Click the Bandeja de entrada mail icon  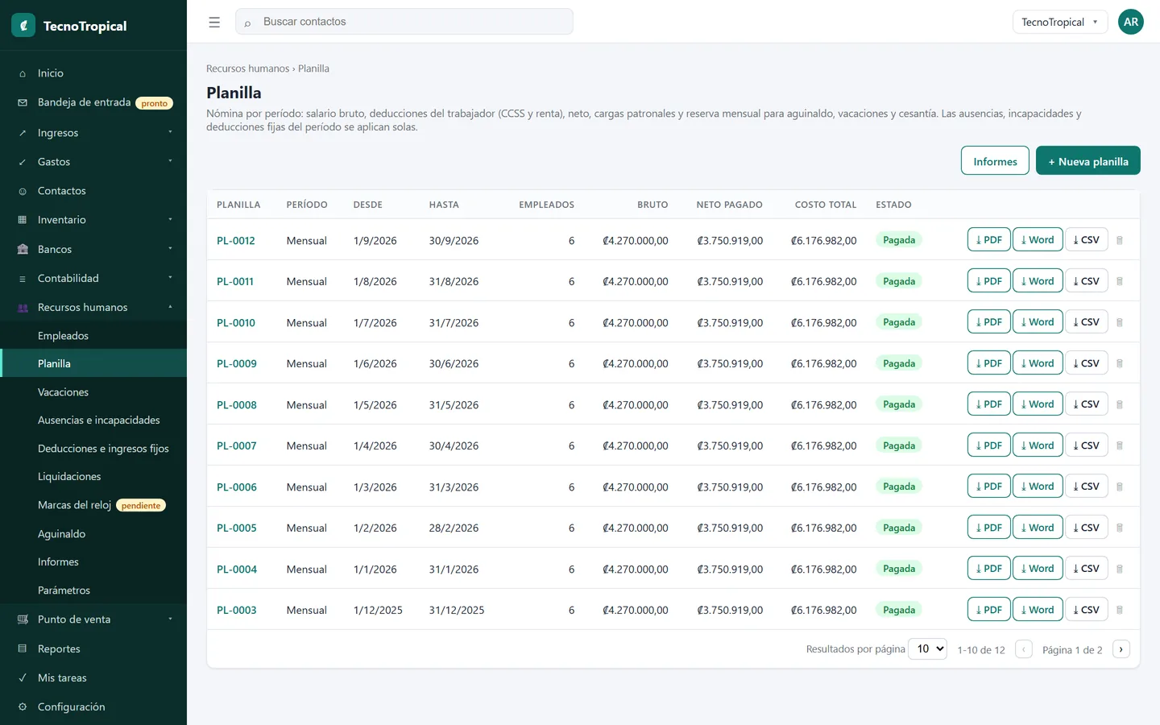point(23,102)
